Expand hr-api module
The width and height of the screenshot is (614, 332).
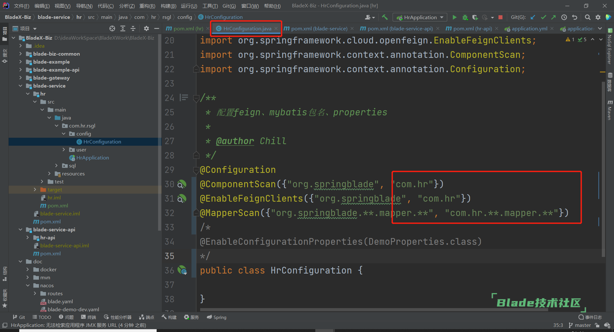(x=28, y=237)
